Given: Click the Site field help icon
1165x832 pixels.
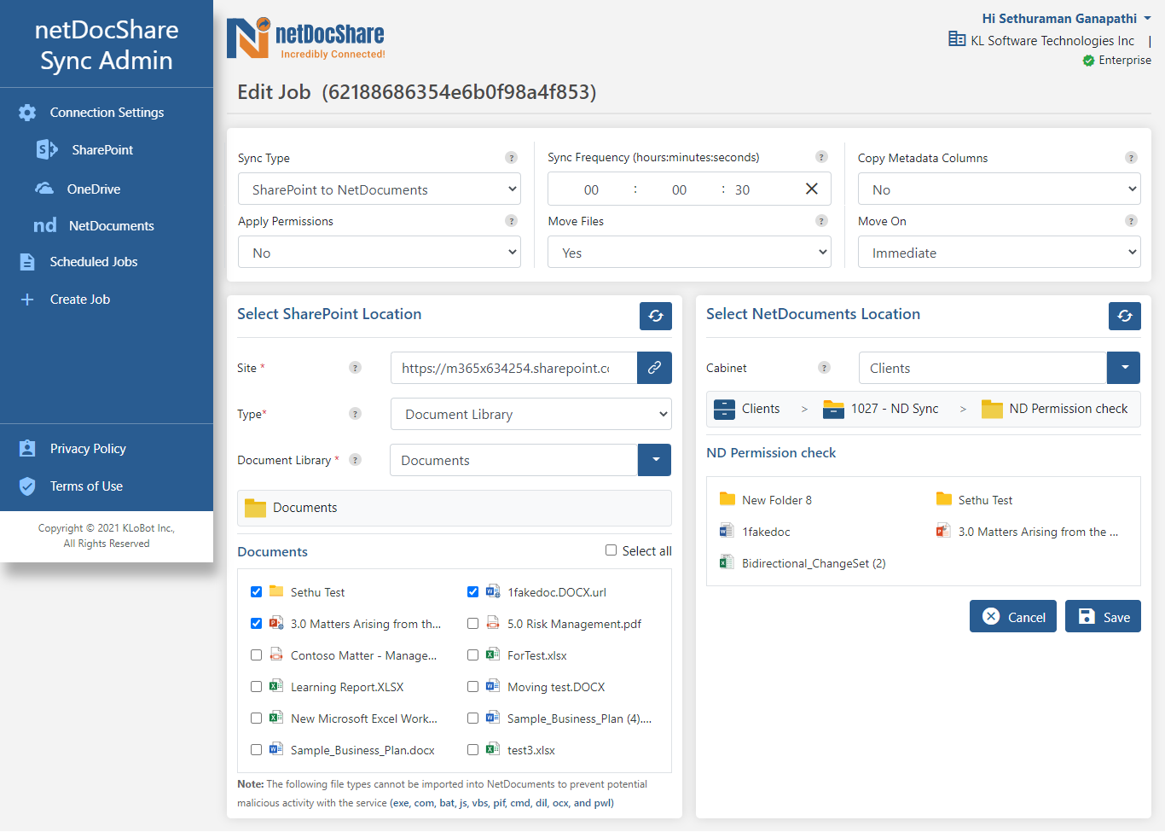Looking at the screenshot, I should [355, 368].
